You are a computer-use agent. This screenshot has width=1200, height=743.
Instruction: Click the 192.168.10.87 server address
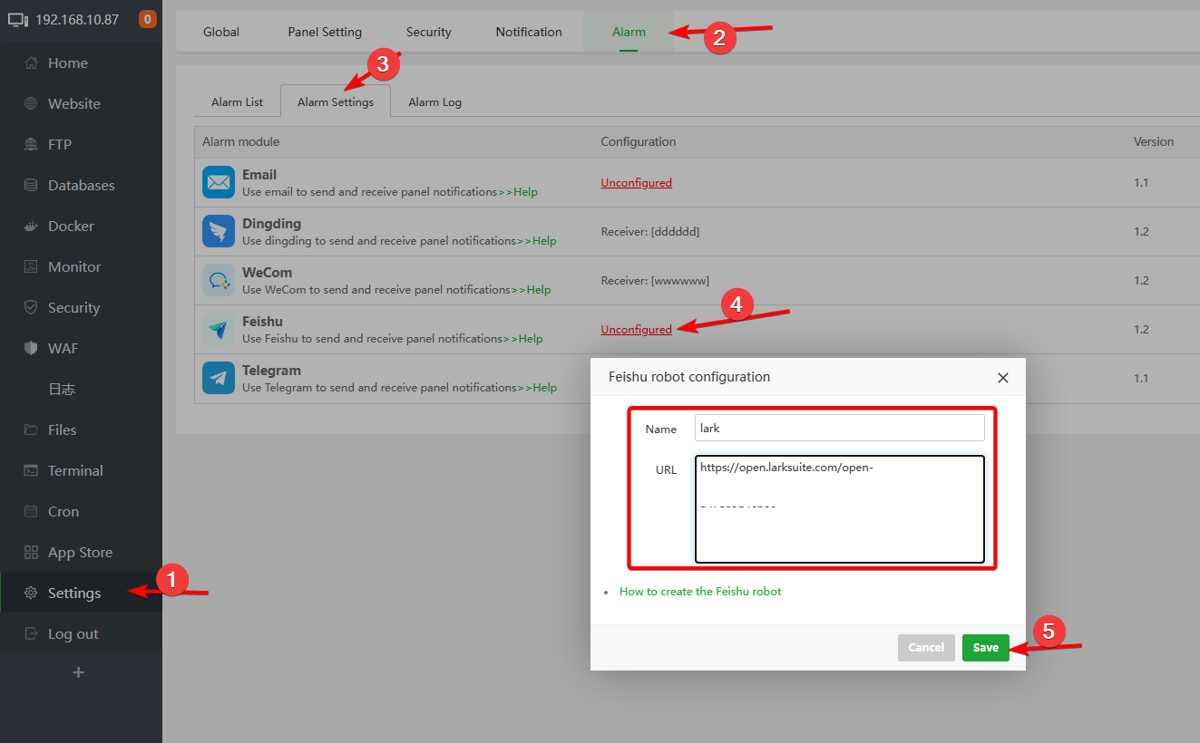coord(77,19)
